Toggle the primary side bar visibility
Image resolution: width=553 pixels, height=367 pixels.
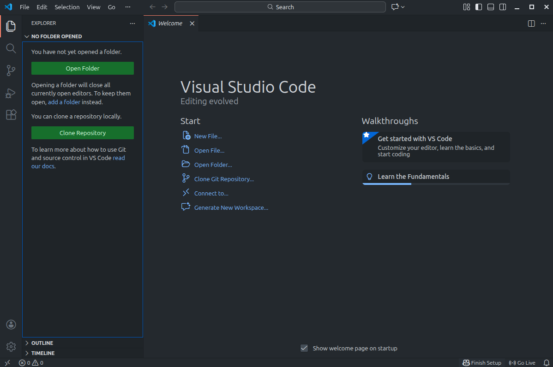click(x=478, y=7)
